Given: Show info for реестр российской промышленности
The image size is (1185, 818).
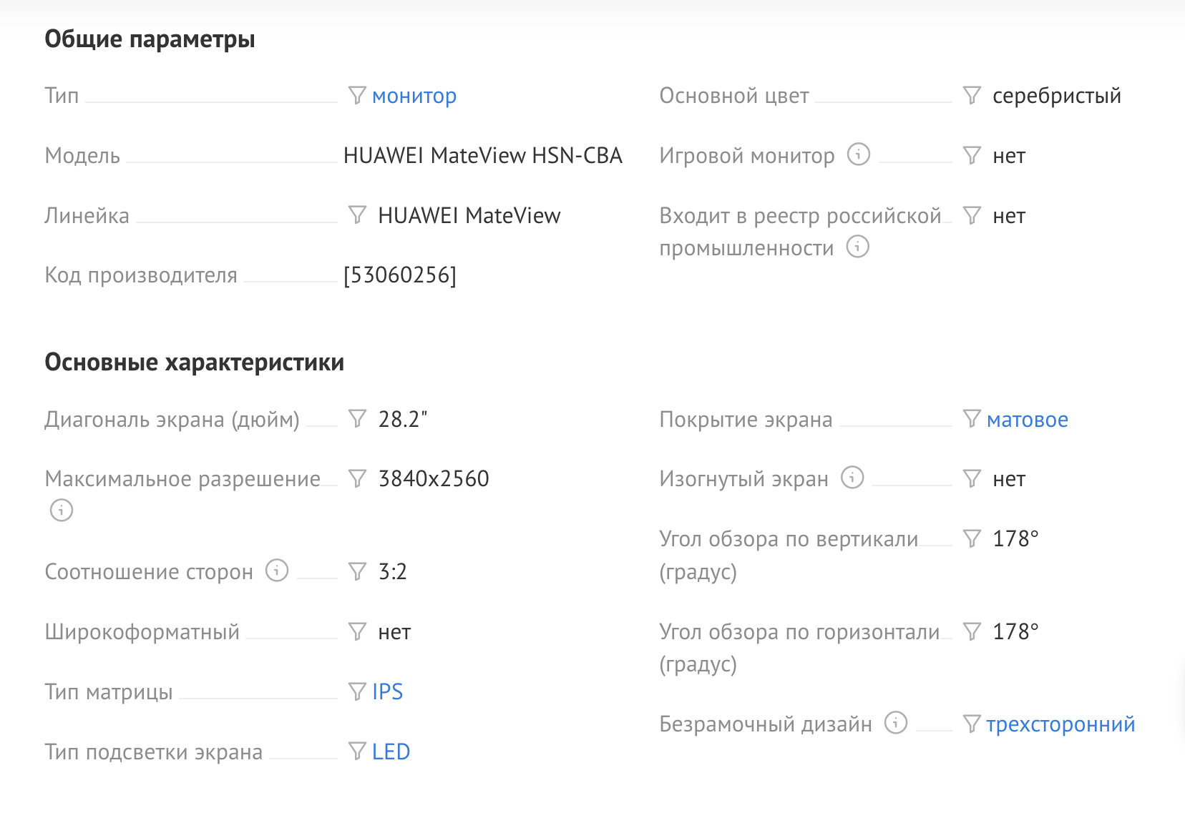Looking at the screenshot, I should pos(858,247).
